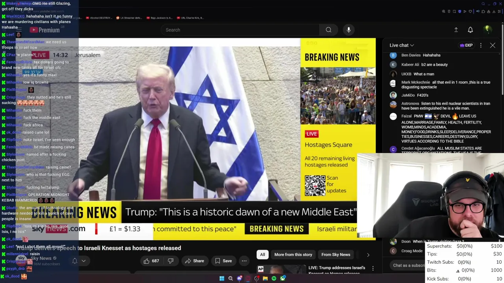
Task: Click JaMiDo chat message F420's
Action: pos(422,95)
